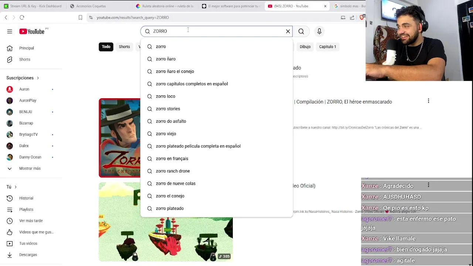Open options menu for Zorro compilation video

[x=428, y=101]
